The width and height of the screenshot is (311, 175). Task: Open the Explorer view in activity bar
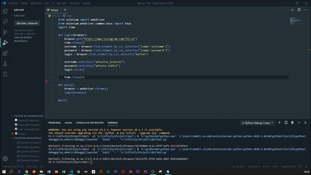coord(5,11)
